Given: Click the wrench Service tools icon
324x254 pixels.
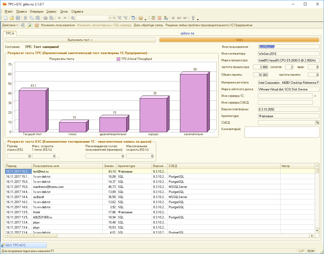Looking at the screenshot, I should 193,18.
